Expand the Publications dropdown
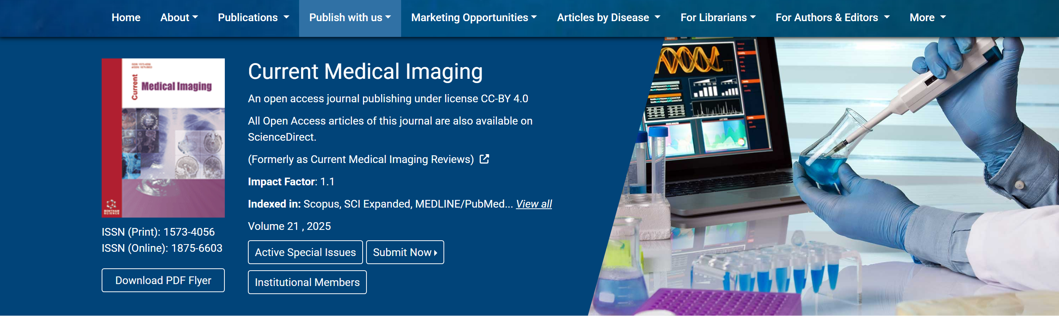 pos(253,18)
